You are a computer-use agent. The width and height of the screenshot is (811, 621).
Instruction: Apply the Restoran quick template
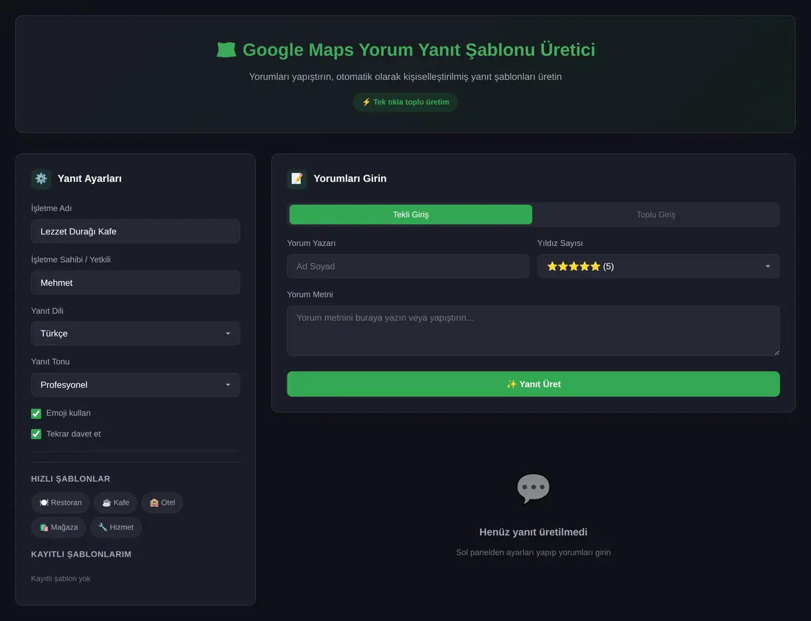tap(60, 503)
